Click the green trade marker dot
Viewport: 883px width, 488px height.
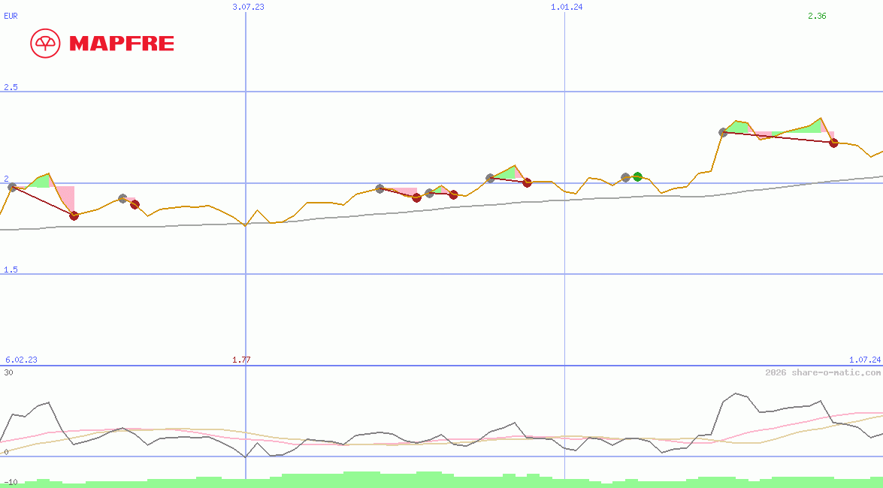click(637, 177)
